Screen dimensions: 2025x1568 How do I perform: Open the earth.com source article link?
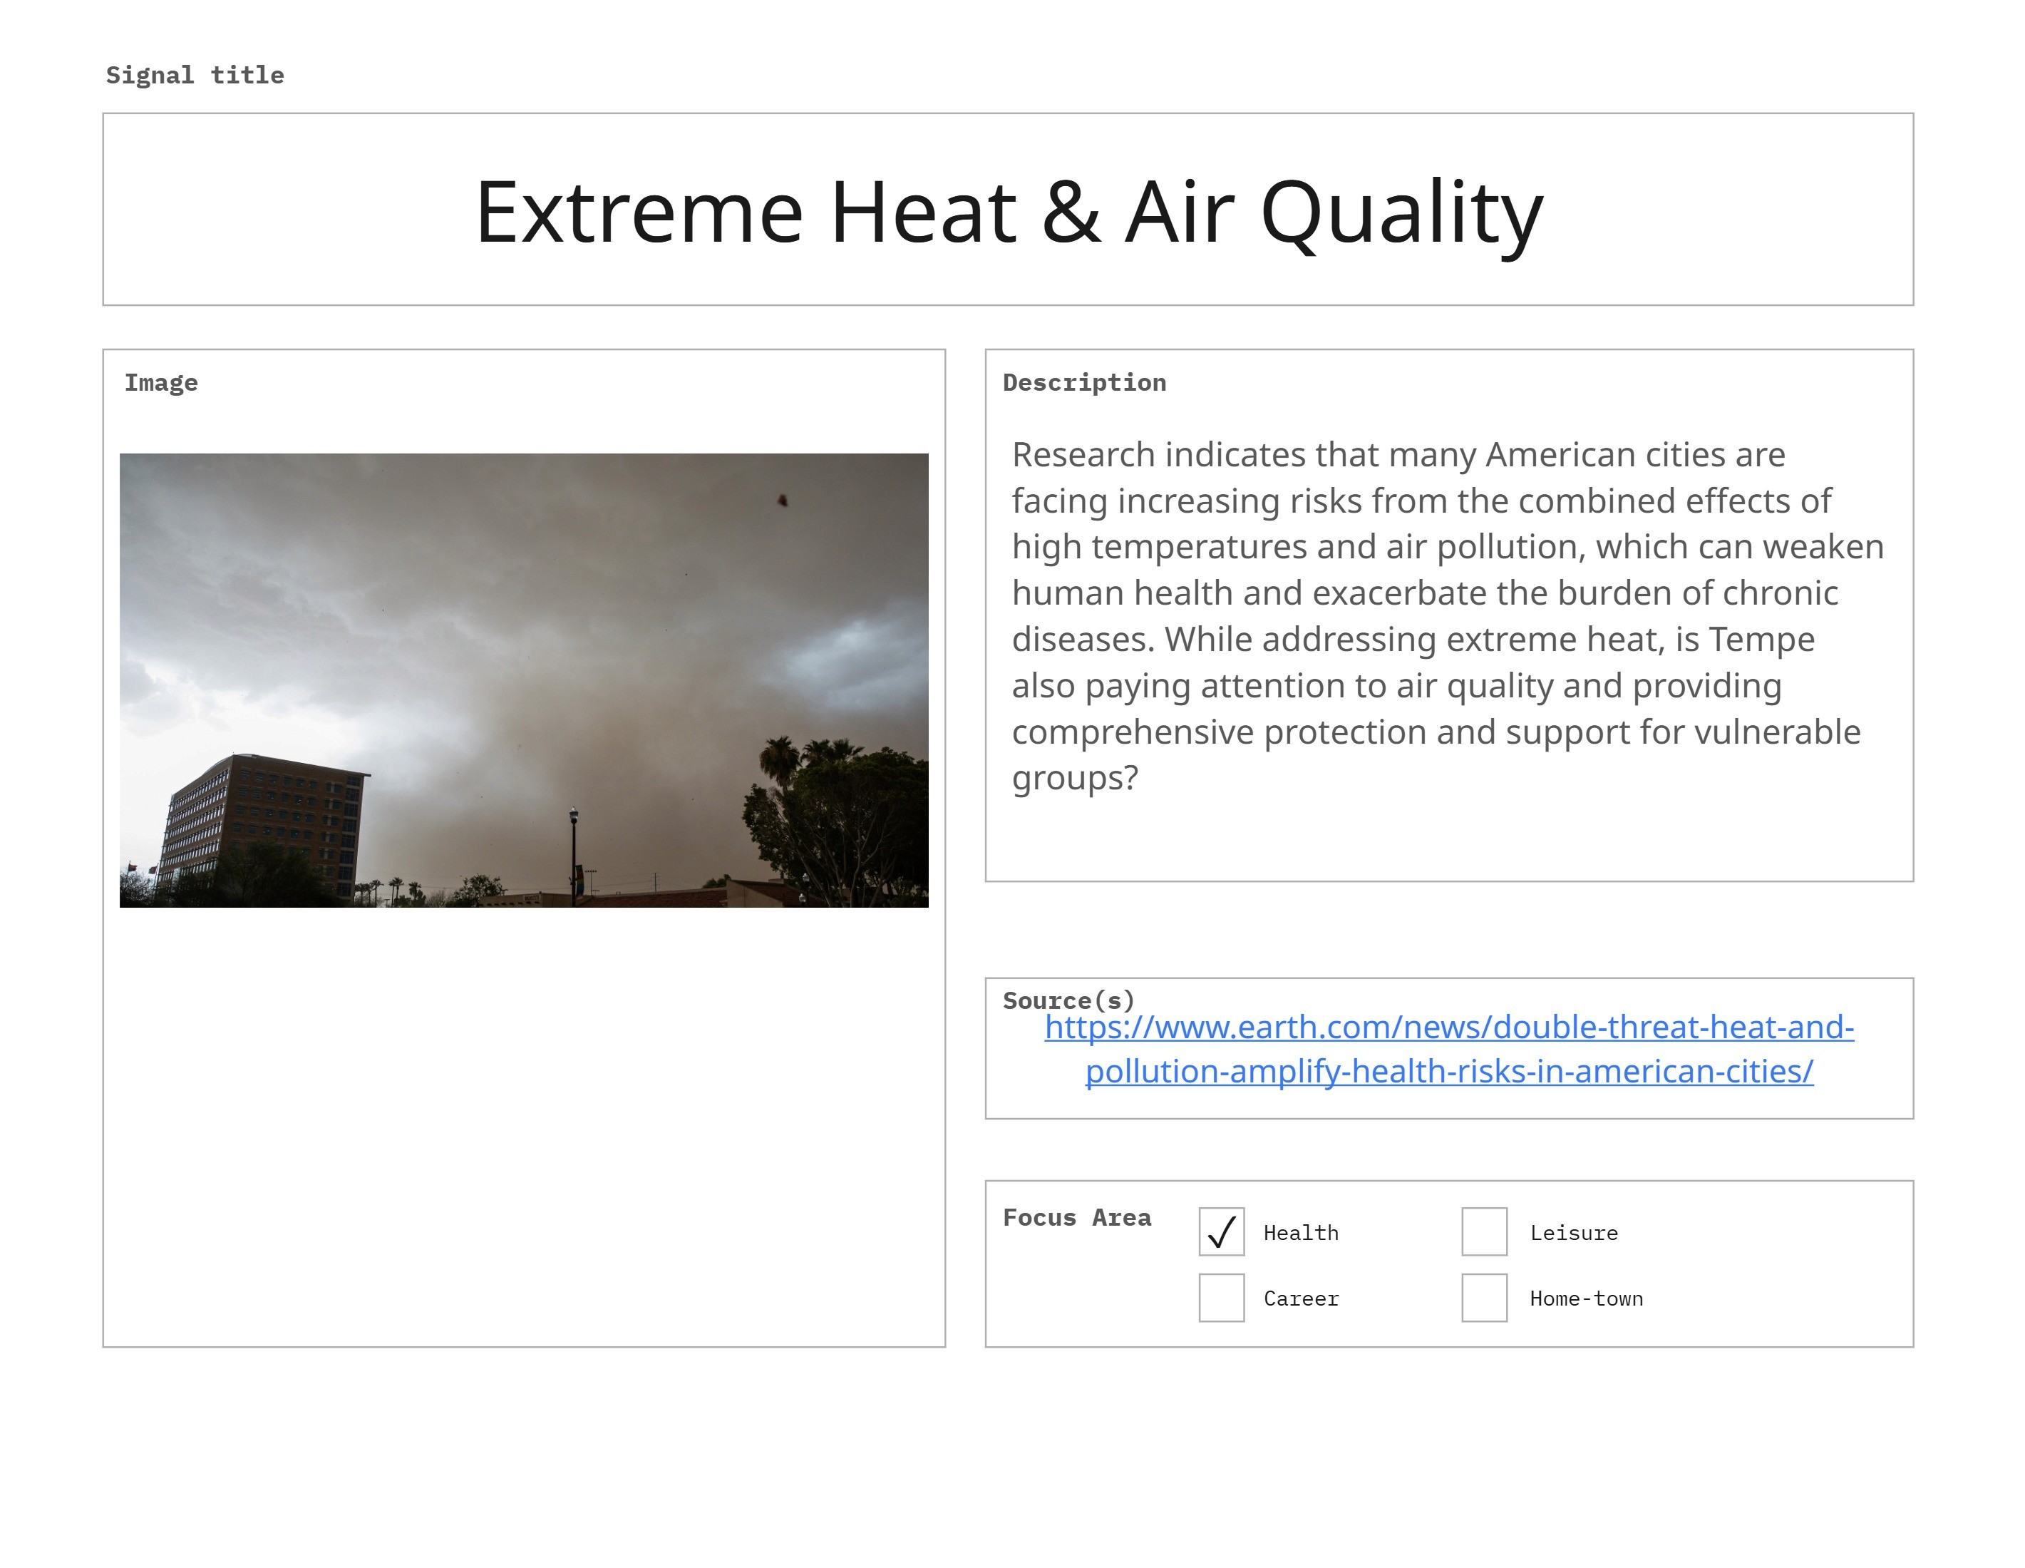tap(1448, 1028)
